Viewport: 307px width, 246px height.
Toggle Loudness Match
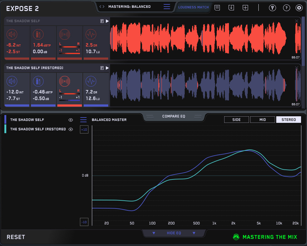(x=193, y=7)
